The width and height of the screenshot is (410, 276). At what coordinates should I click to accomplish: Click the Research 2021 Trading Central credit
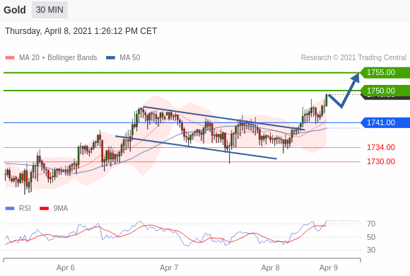[353, 57]
